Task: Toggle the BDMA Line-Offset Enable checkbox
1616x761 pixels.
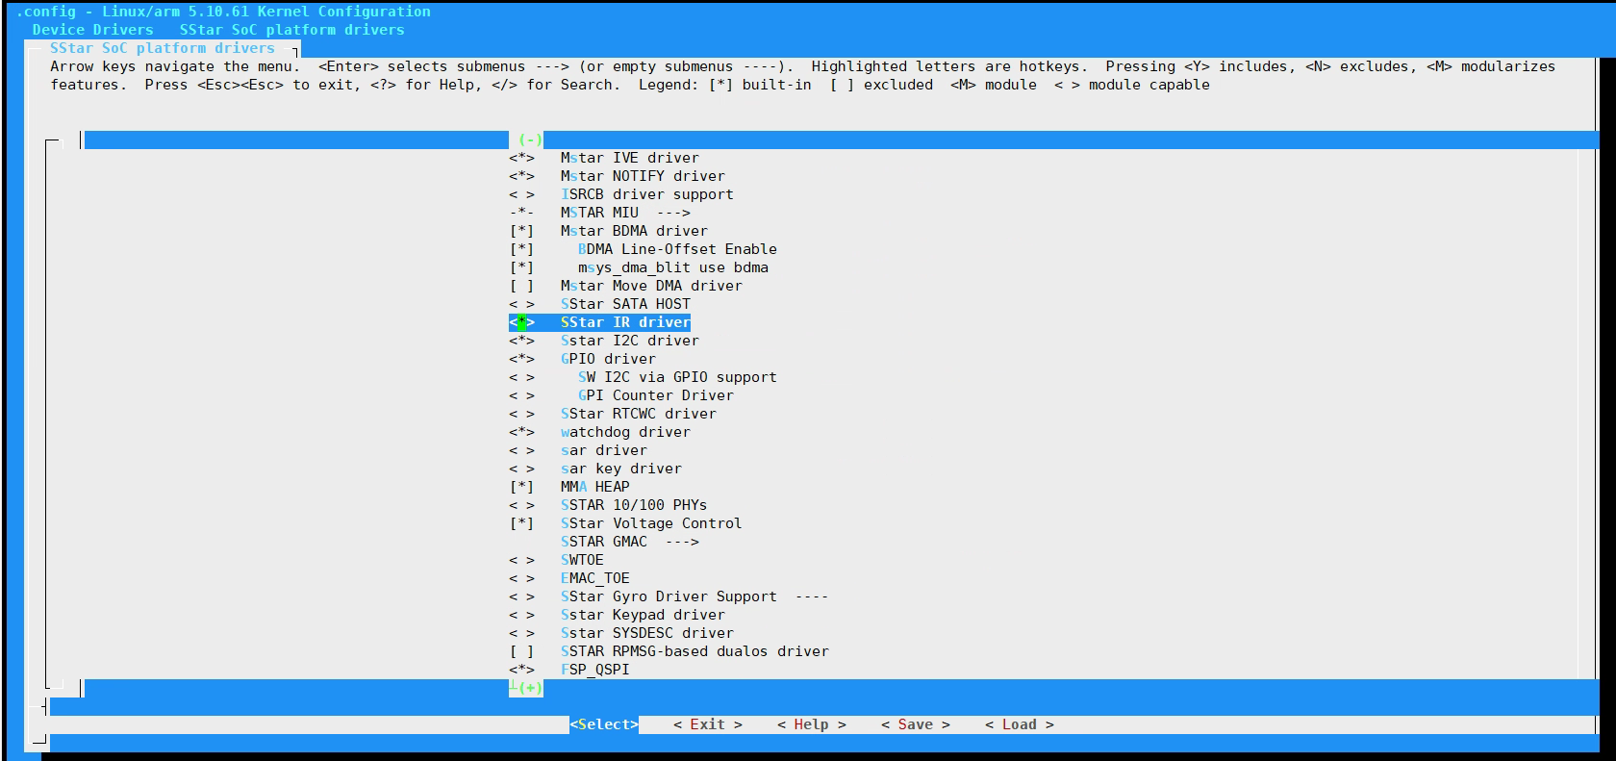Action: 521,249
